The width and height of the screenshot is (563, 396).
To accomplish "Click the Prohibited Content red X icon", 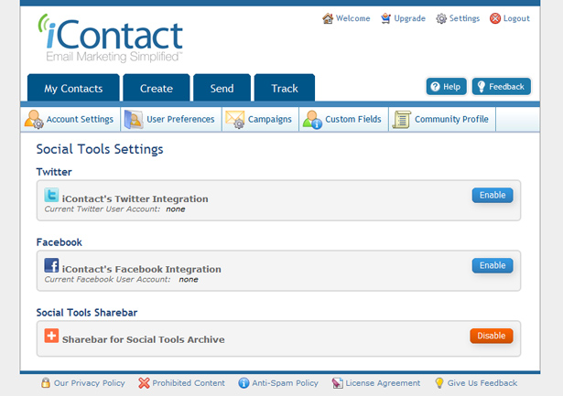I will click(144, 383).
